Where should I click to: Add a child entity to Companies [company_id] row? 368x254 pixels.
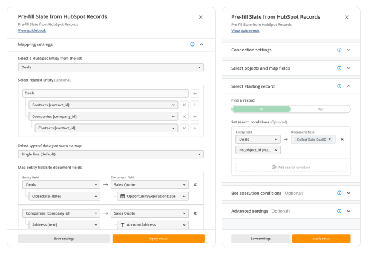(195, 116)
